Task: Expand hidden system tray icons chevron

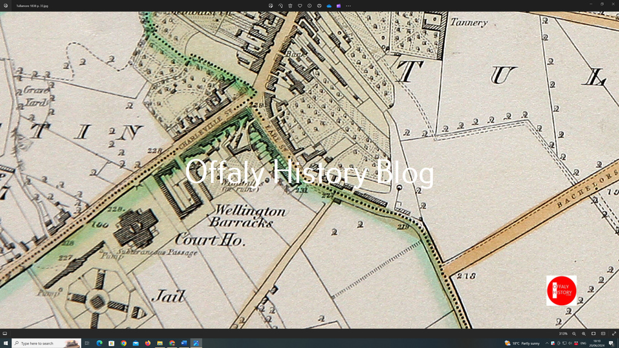Action: [x=546, y=343]
